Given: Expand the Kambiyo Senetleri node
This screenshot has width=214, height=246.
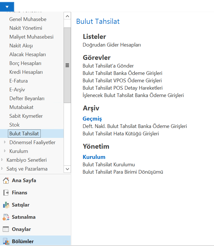Looking at the screenshot, I should (2, 160).
